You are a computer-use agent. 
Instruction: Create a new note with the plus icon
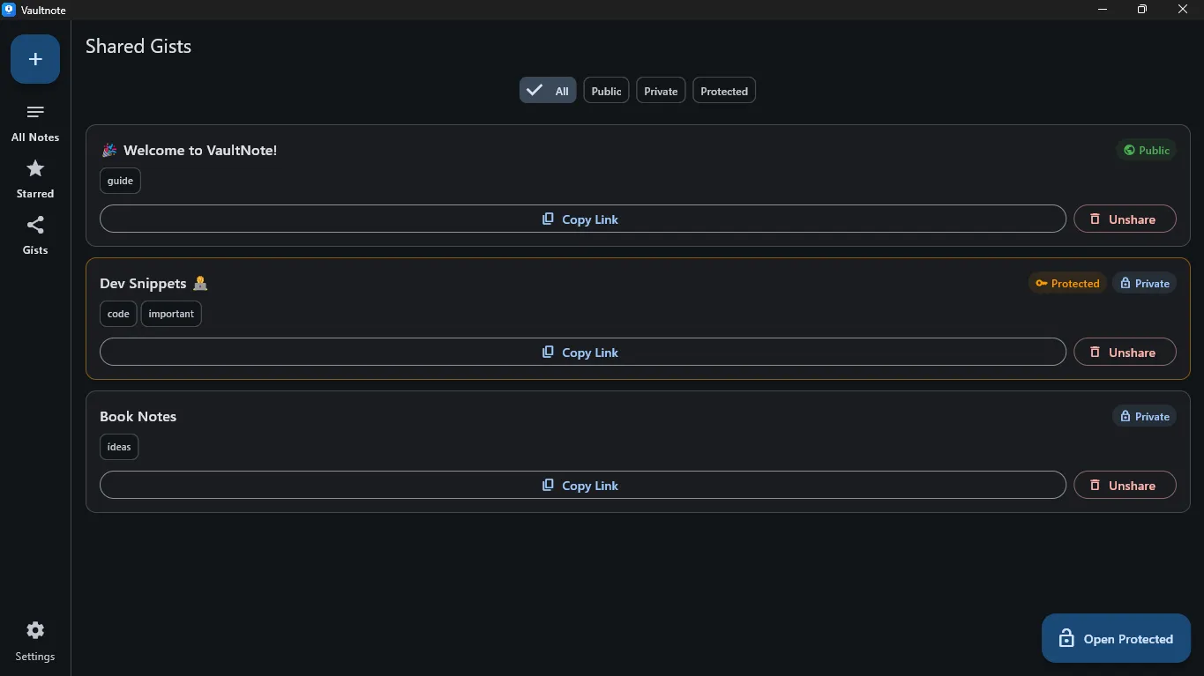point(34,58)
